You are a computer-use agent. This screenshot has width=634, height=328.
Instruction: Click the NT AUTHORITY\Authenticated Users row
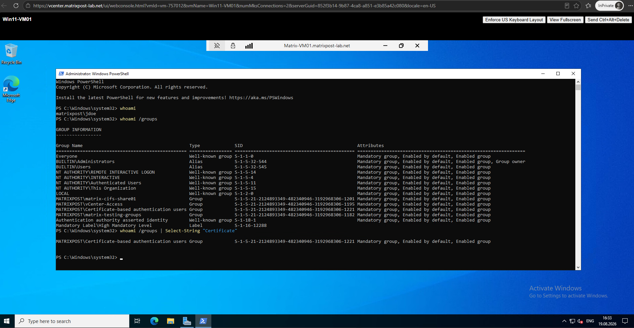[x=273, y=183]
